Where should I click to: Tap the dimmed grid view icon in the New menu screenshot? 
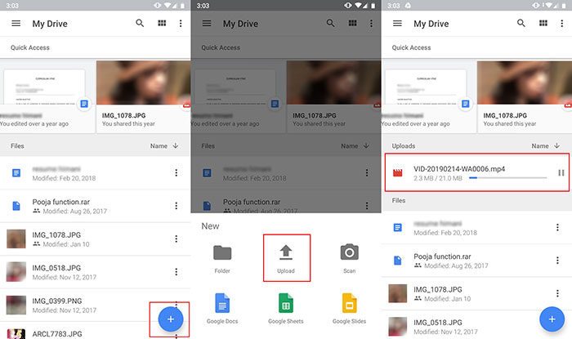(353, 24)
